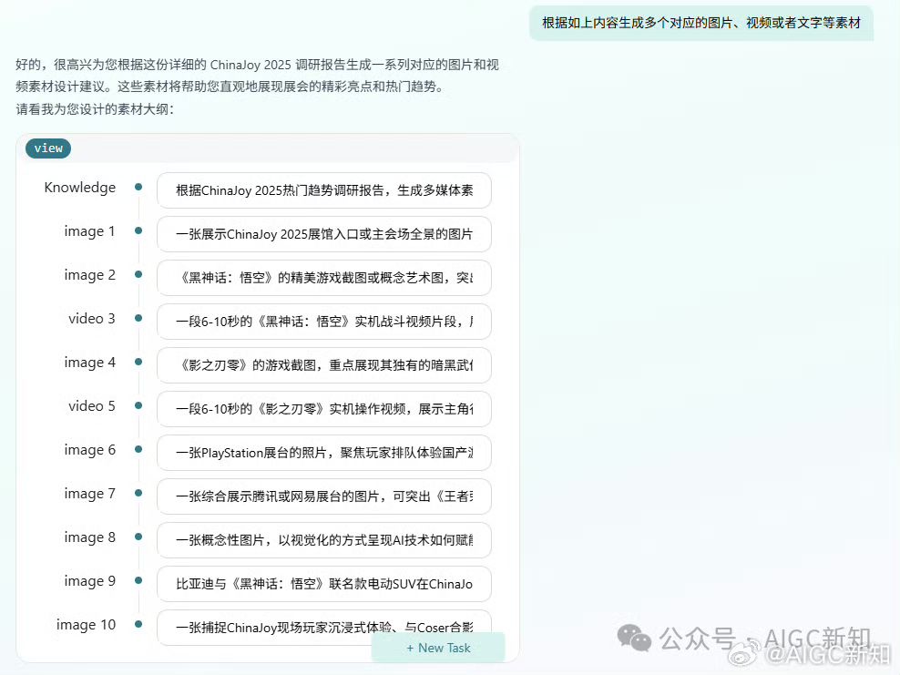
Task: Click the timeline dot beside image 6
Action: 138,449
